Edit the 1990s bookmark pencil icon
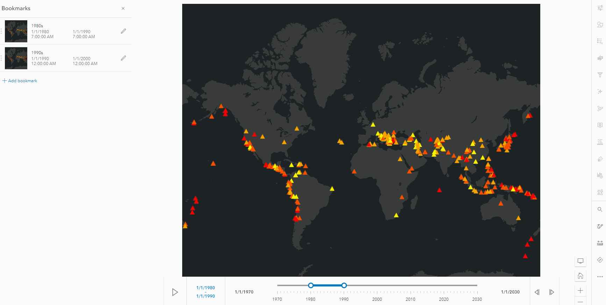 click(x=123, y=58)
